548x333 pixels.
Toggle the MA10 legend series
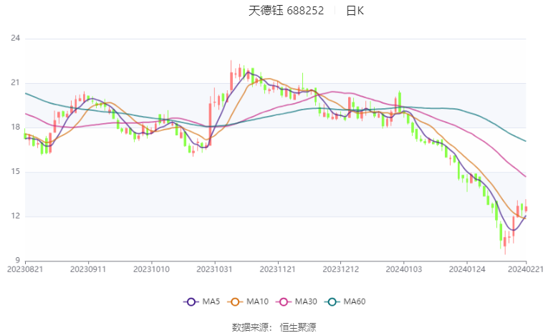tap(248, 301)
